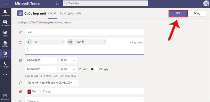Click the Microsoft Teams title text
Screen dimensions: 210x102
pos(27,3)
